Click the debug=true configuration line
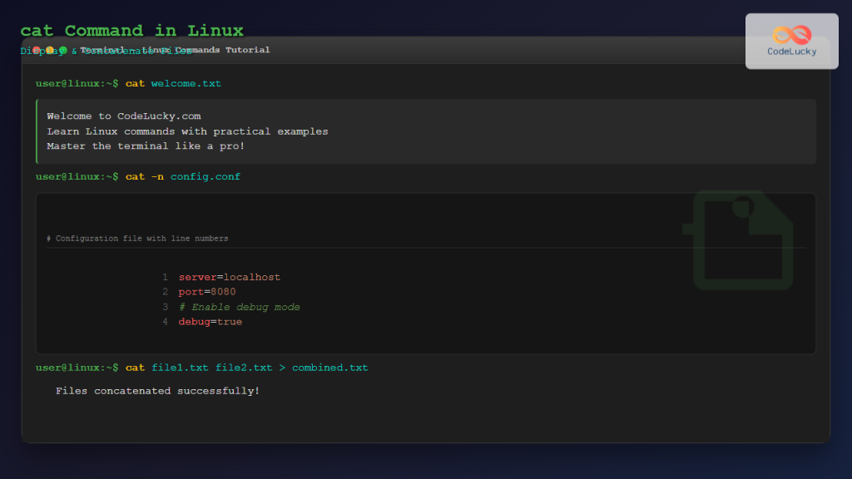Screen dimensions: 852x479 coord(210,321)
